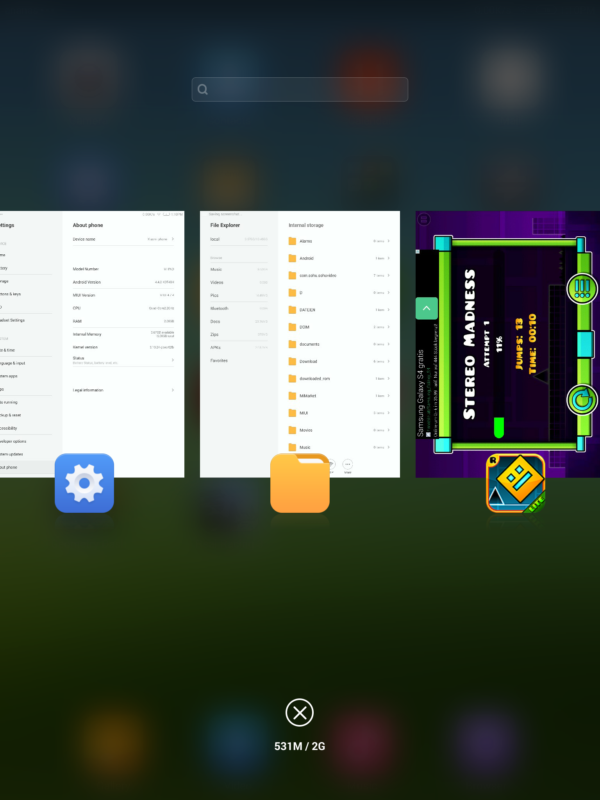600x800 pixels.
Task: Expand the DCIM row chevron
Action: click(388, 327)
